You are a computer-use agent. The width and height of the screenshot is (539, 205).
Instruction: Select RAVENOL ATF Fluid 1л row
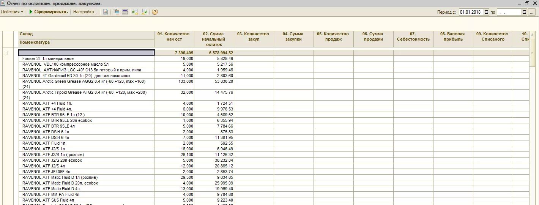(x=87, y=143)
